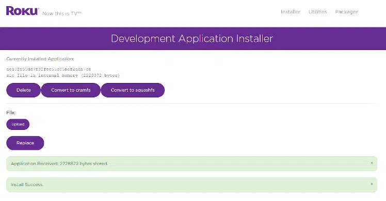Viewport: 386px width, 201px height.
Task: Delete the installed application
Action: 23,90
